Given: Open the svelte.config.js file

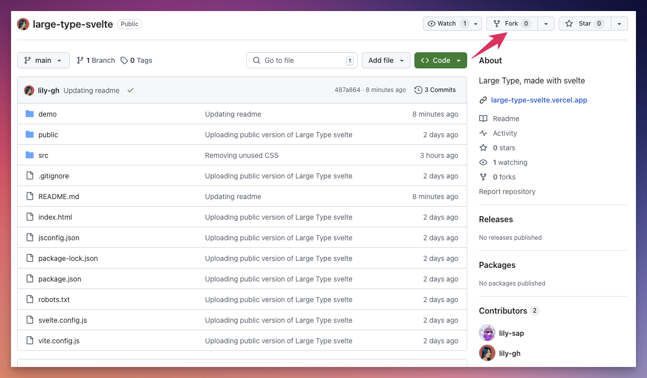Looking at the screenshot, I should [63, 320].
